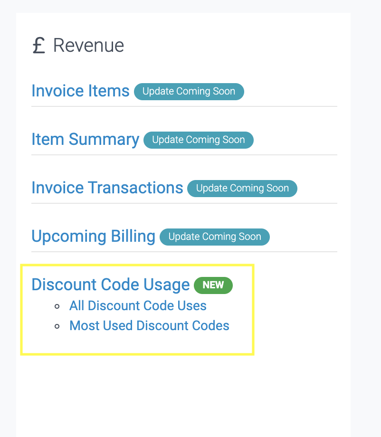381x437 pixels.
Task: Click the badge beside Invoice Items
Action: click(x=189, y=92)
